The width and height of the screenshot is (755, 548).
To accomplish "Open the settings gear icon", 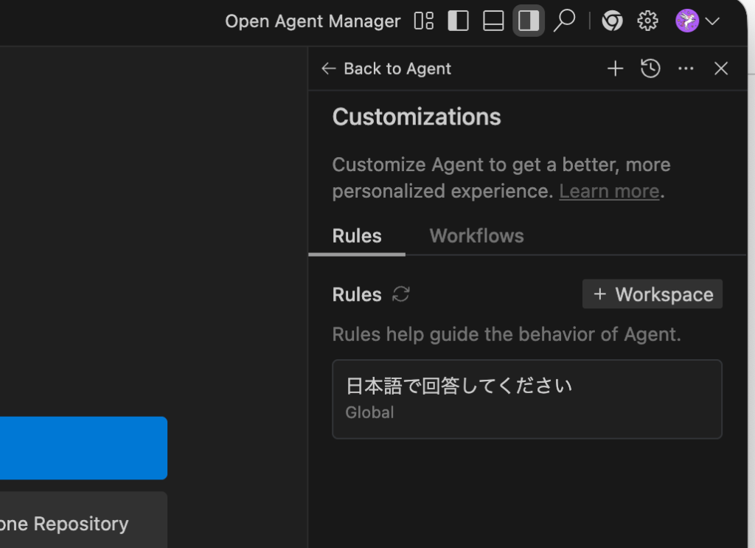I will pyautogui.click(x=647, y=21).
